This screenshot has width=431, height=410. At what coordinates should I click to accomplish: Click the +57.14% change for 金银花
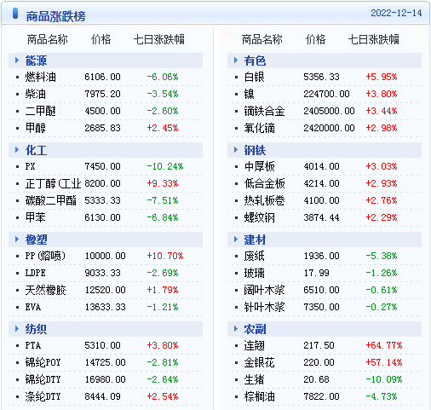384,362
